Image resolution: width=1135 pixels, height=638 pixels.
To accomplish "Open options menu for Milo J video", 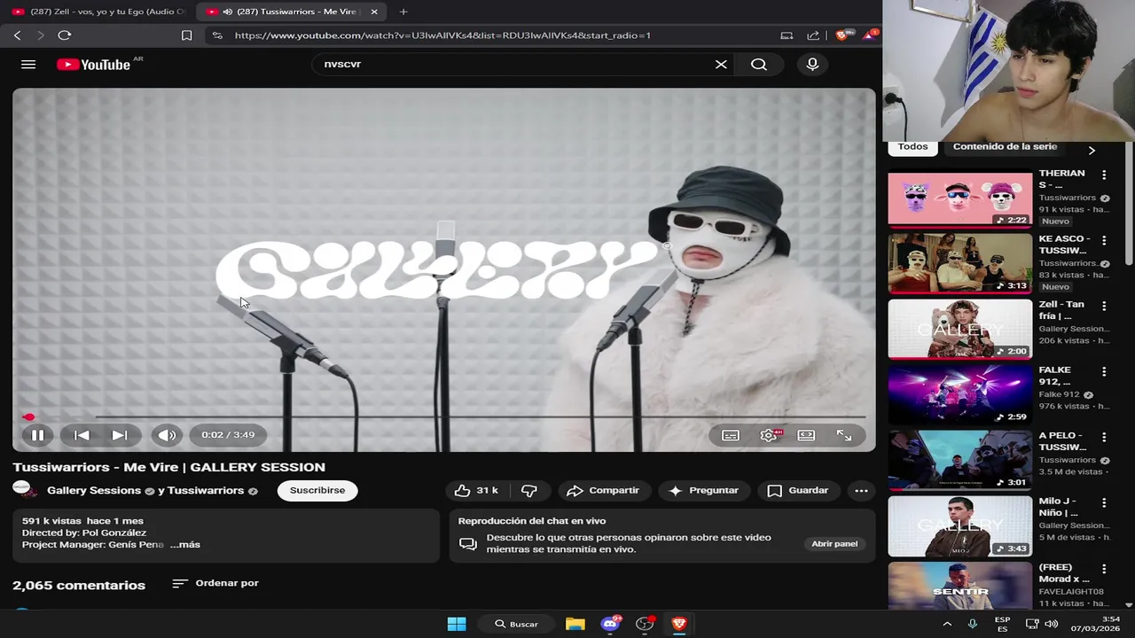I will (1104, 502).
